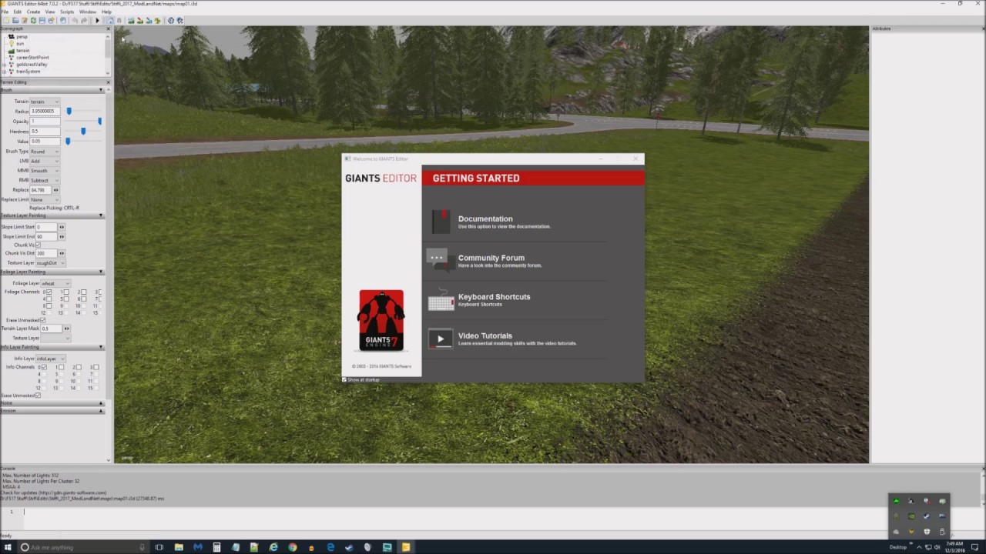Open the MMB Smooth dropdown
The image size is (986, 554).
[45, 171]
